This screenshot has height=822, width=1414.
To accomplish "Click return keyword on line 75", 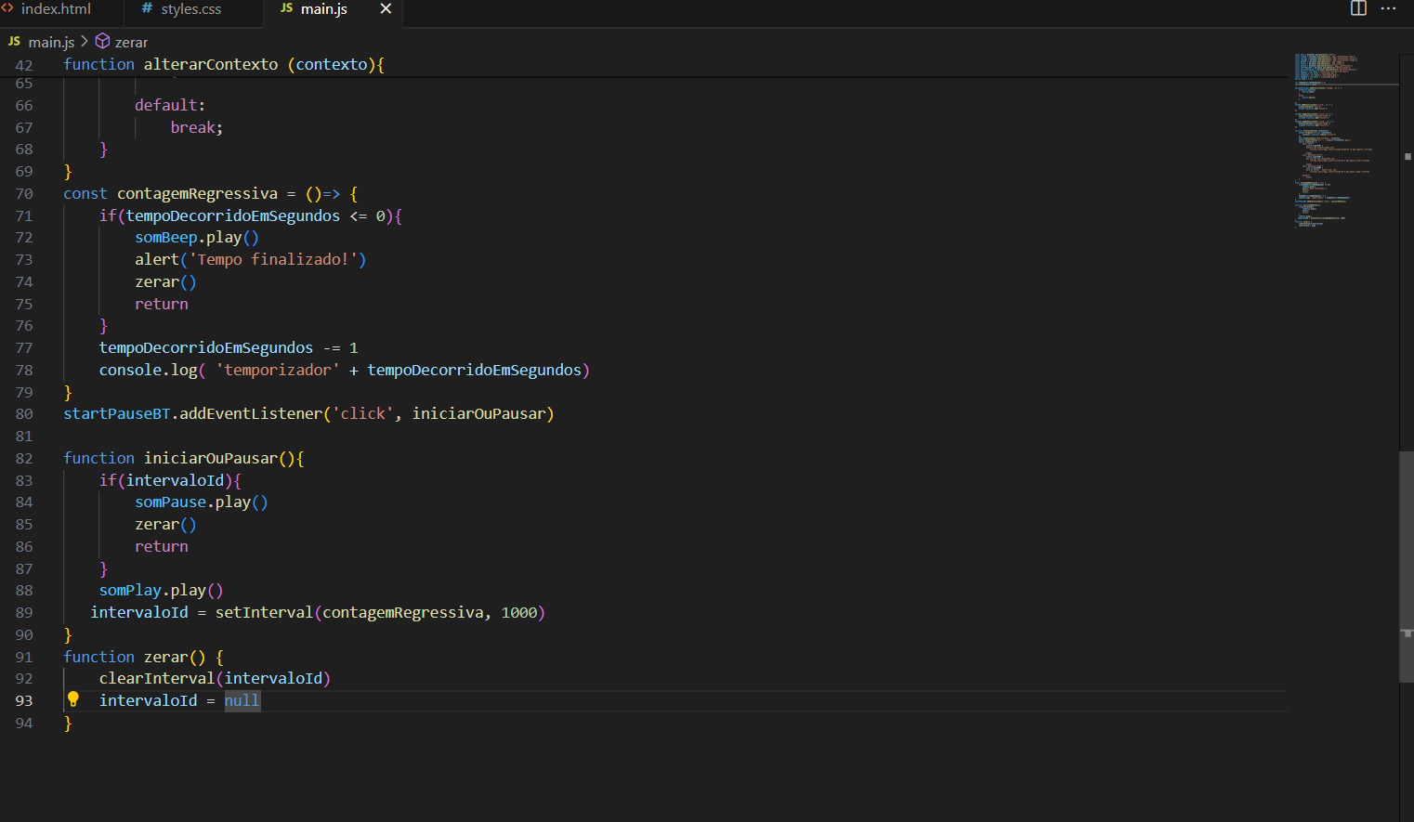I will pos(162,304).
